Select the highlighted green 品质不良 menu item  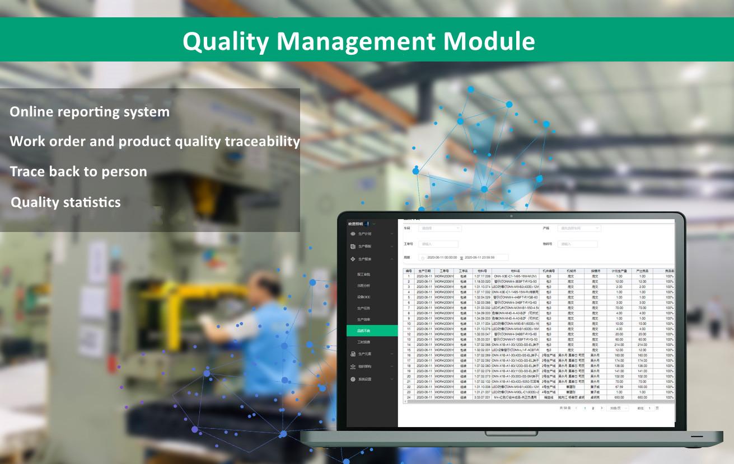pos(372,331)
